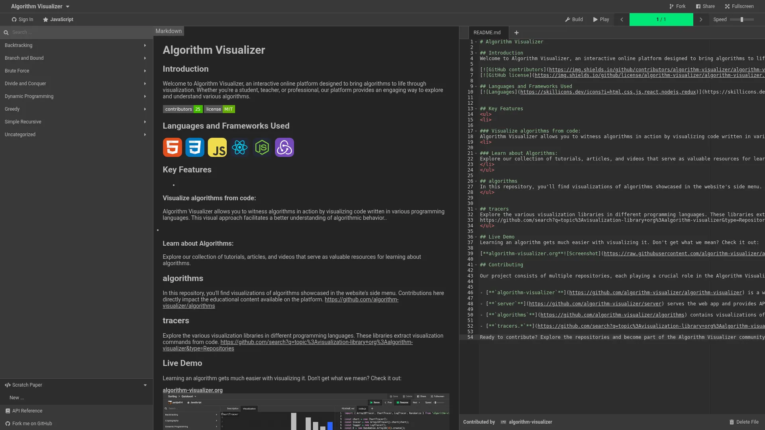765x430 pixels.
Task: Create a New scratch paper item
Action: [x=76, y=398]
